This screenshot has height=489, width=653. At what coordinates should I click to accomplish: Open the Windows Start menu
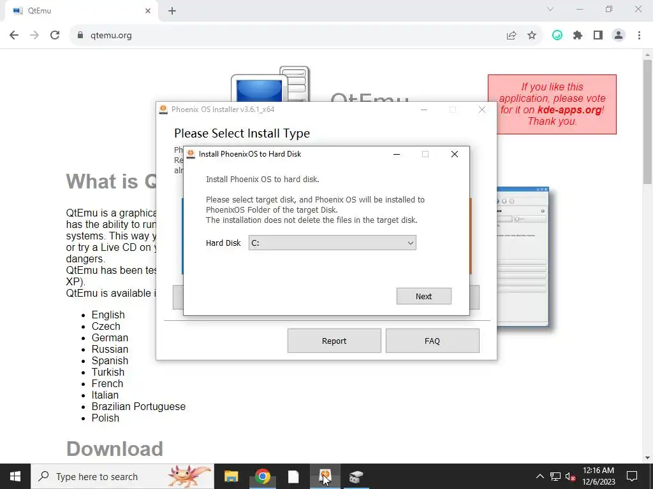pyautogui.click(x=15, y=476)
